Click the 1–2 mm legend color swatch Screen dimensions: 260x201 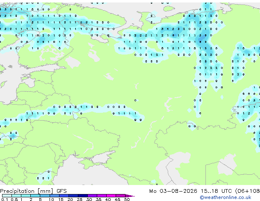(x=26, y=196)
